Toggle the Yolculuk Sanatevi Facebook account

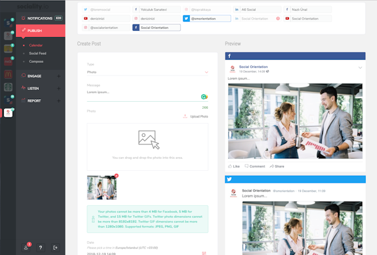click(x=156, y=9)
